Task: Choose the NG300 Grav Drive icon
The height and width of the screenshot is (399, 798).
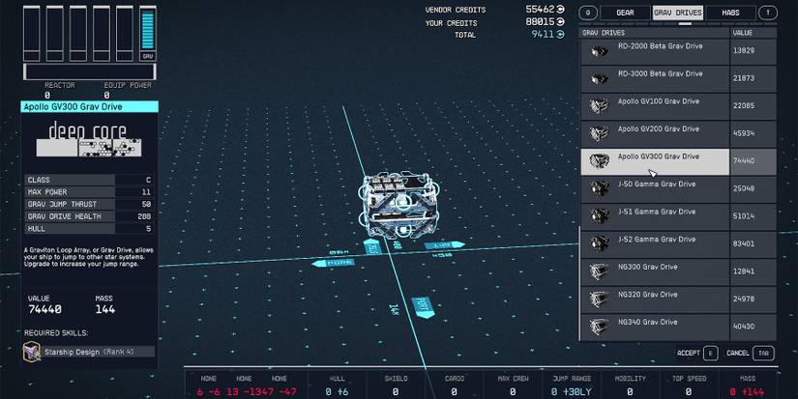Action: coord(599,271)
